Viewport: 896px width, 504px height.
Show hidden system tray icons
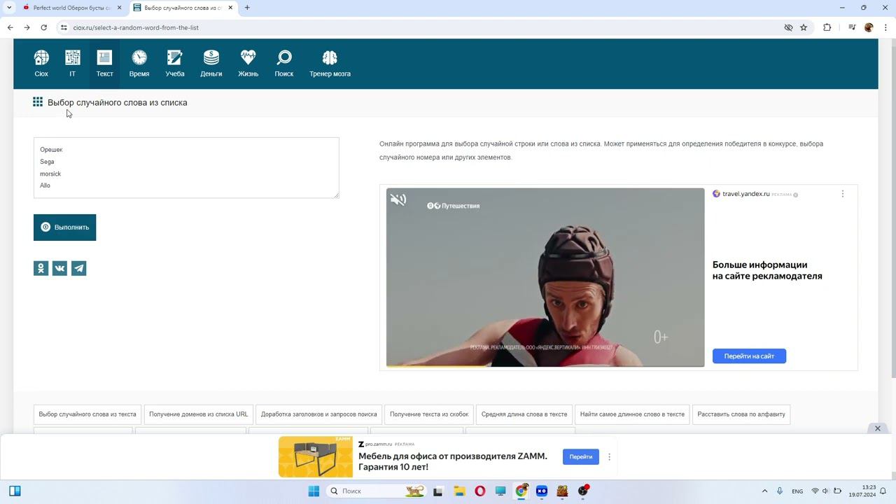click(x=764, y=491)
